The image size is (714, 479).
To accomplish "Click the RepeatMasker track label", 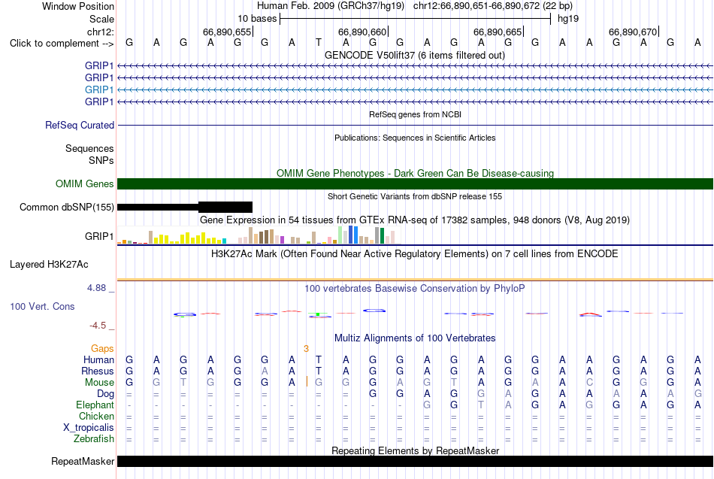I will click(x=83, y=461).
